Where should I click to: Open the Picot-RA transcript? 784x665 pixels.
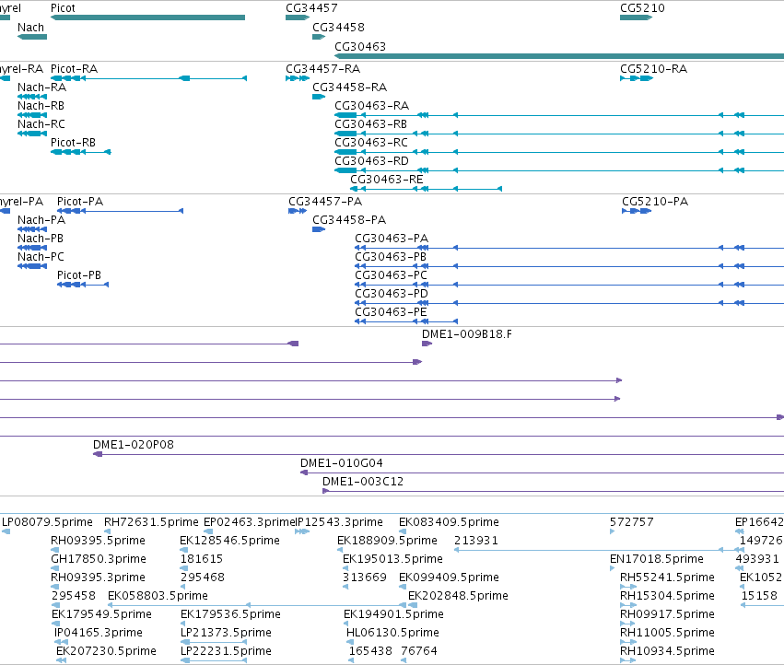[149, 78]
